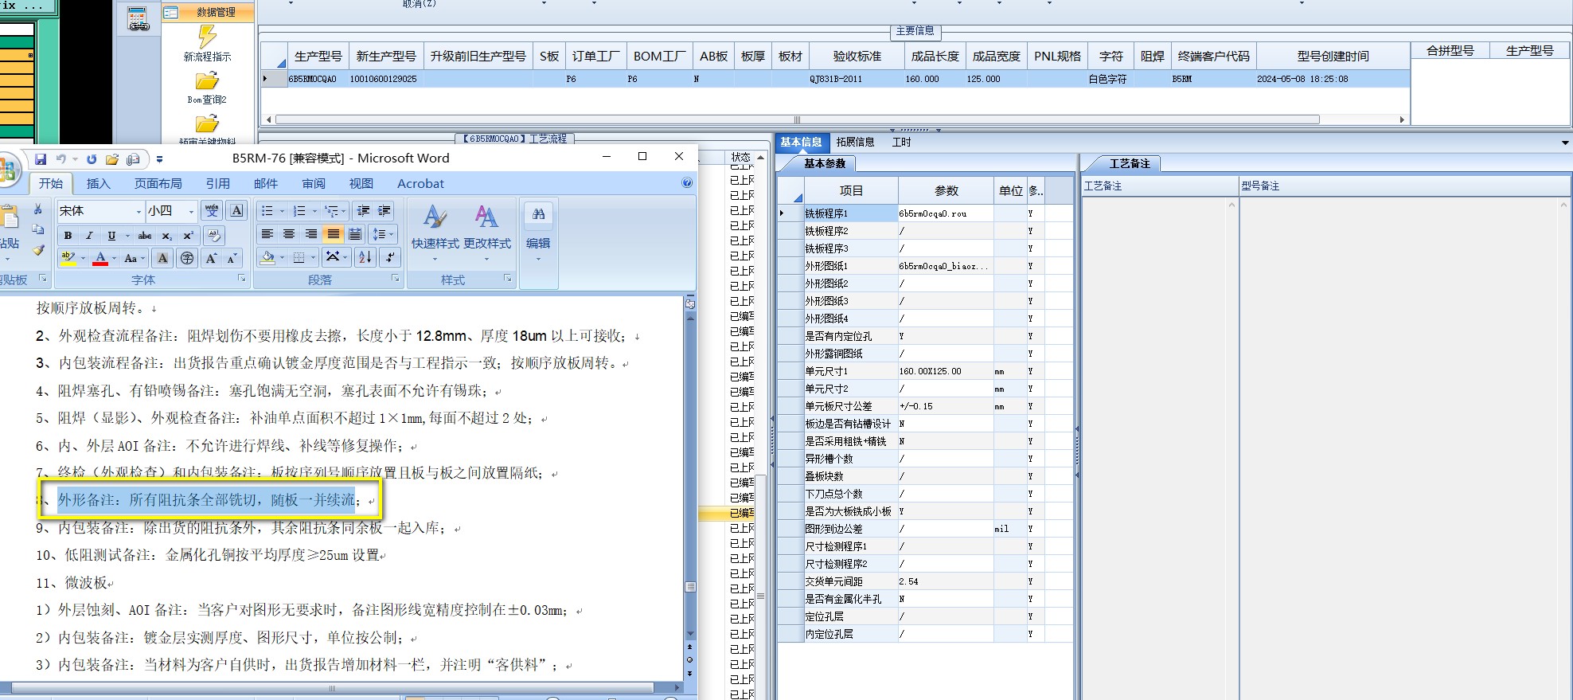Decrease paragraph indent
This screenshot has width=1573, height=700.
click(364, 210)
